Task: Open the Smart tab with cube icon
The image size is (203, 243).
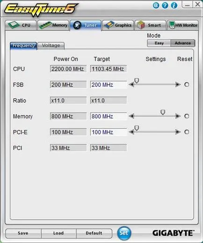Action: (x=151, y=25)
